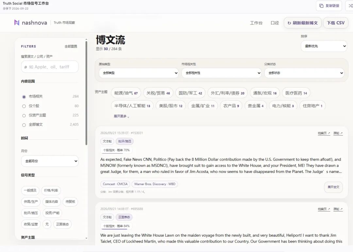
Task: Open the 月份 全部月份 dropdown
Action: coord(50,161)
